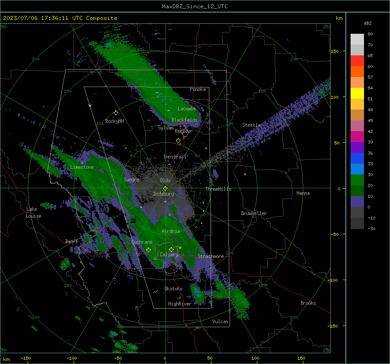Click the yellow diamond marker under Cochrane
390x364 pixels.
(148, 250)
